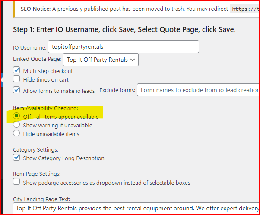Click the IO Username text field
Image resolution: width=260 pixels, height=215 pixels.
[x=123, y=47]
